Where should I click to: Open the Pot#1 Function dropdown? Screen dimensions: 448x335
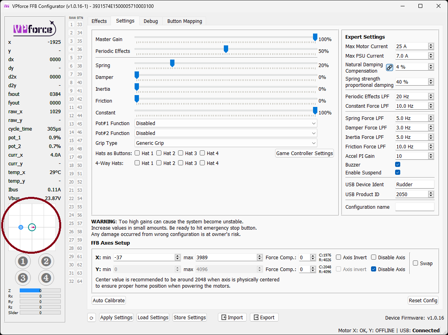(x=226, y=124)
